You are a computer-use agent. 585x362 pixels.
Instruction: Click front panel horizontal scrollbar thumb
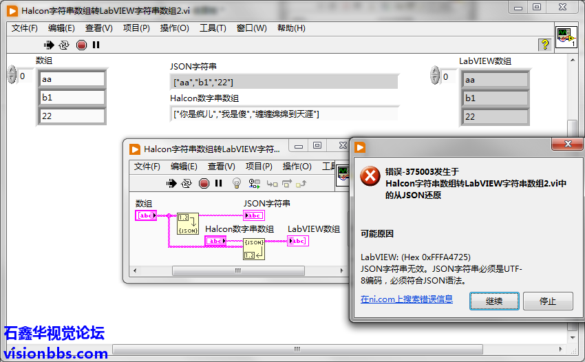(297, 350)
